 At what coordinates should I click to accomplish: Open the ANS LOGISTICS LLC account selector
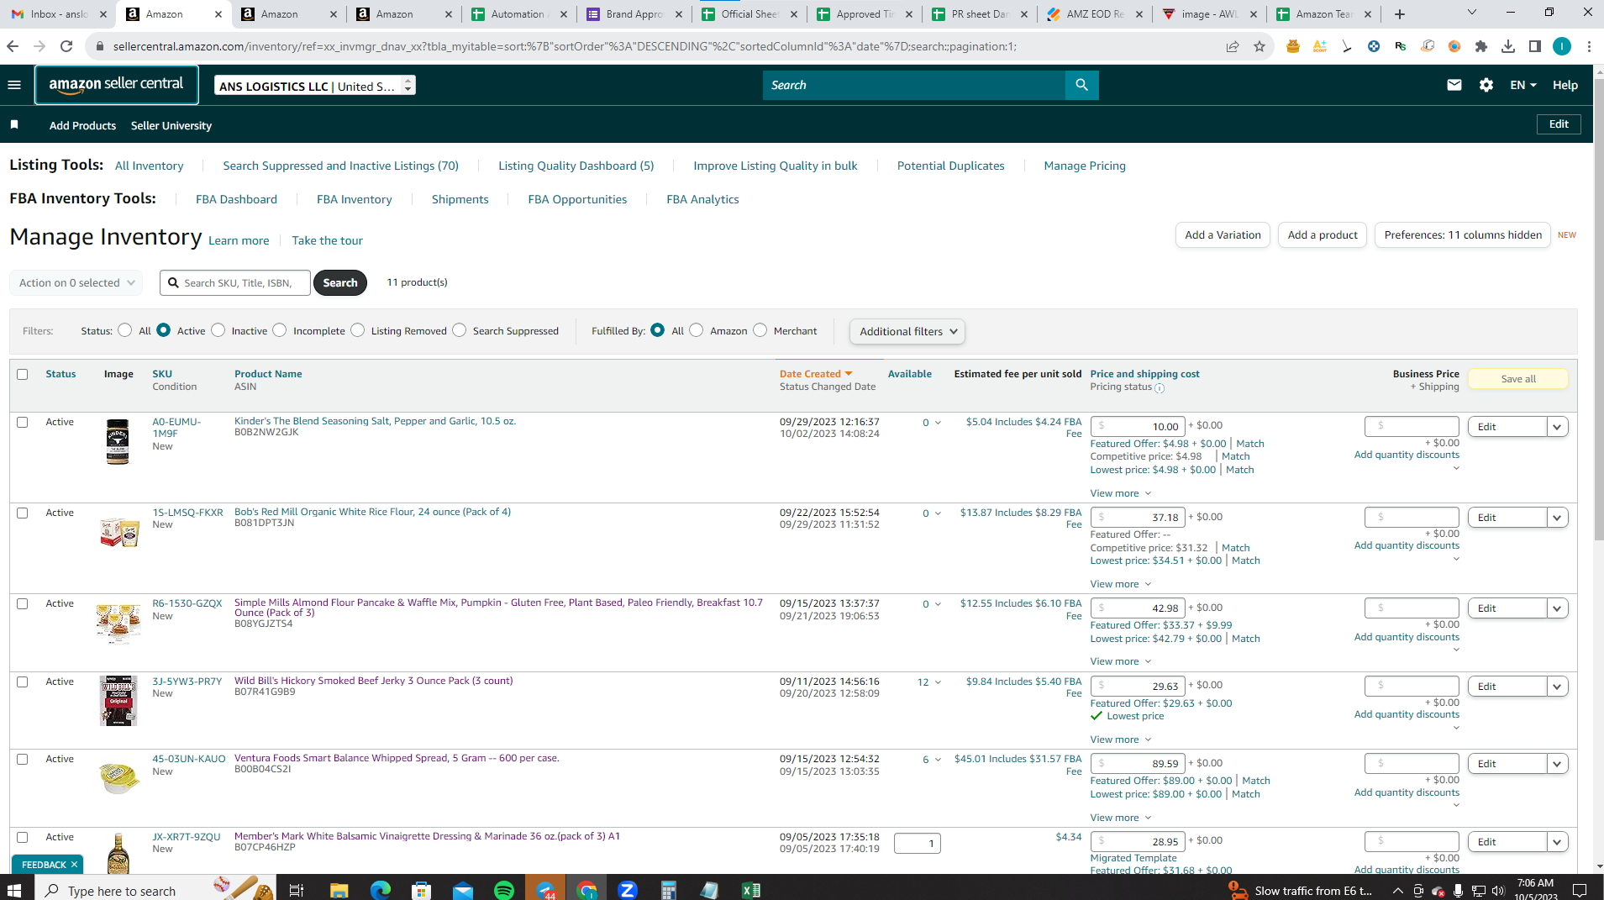[x=315, y=86]
